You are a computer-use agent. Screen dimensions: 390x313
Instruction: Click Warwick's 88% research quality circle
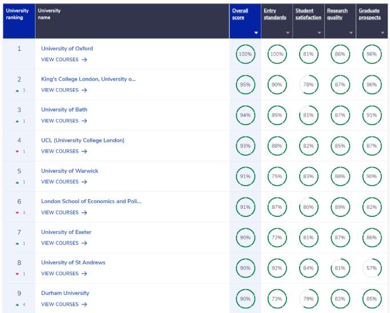click(x=340, y=176)
